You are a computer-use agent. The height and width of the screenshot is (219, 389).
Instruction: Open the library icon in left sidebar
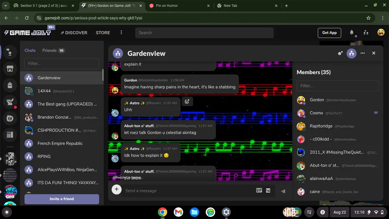click(x=10, y=135)
